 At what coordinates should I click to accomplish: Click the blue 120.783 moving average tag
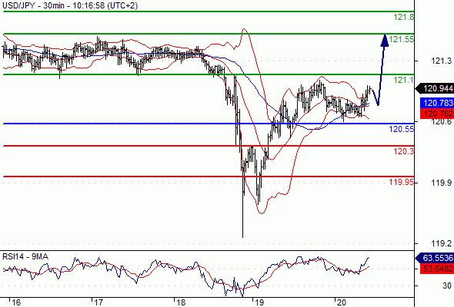[x=437, y=103]
